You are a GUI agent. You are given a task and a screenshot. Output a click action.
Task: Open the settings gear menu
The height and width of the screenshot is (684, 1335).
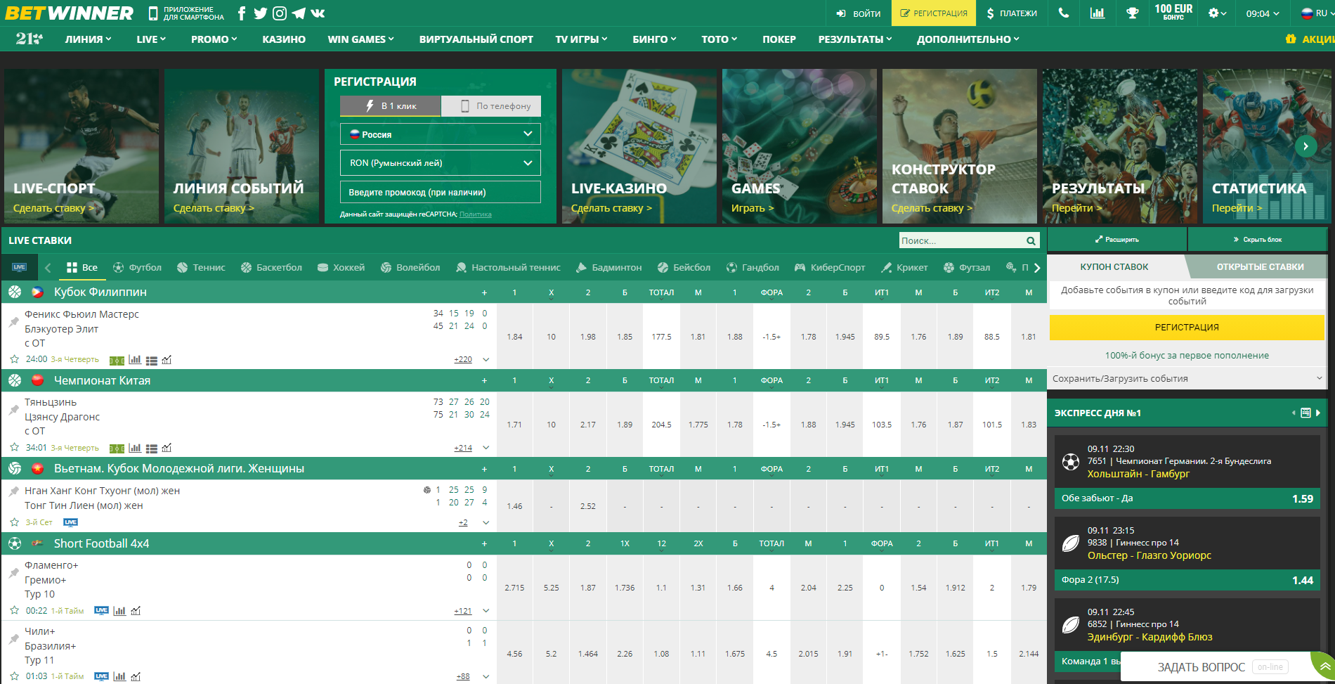coord(1216,13)
